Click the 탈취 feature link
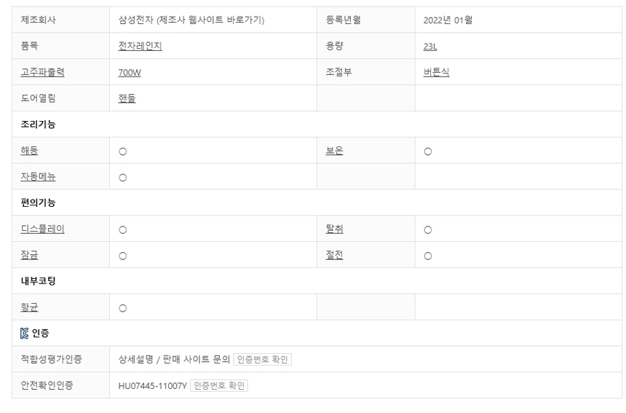The image size is (626, 413). (x=334, y=229)
